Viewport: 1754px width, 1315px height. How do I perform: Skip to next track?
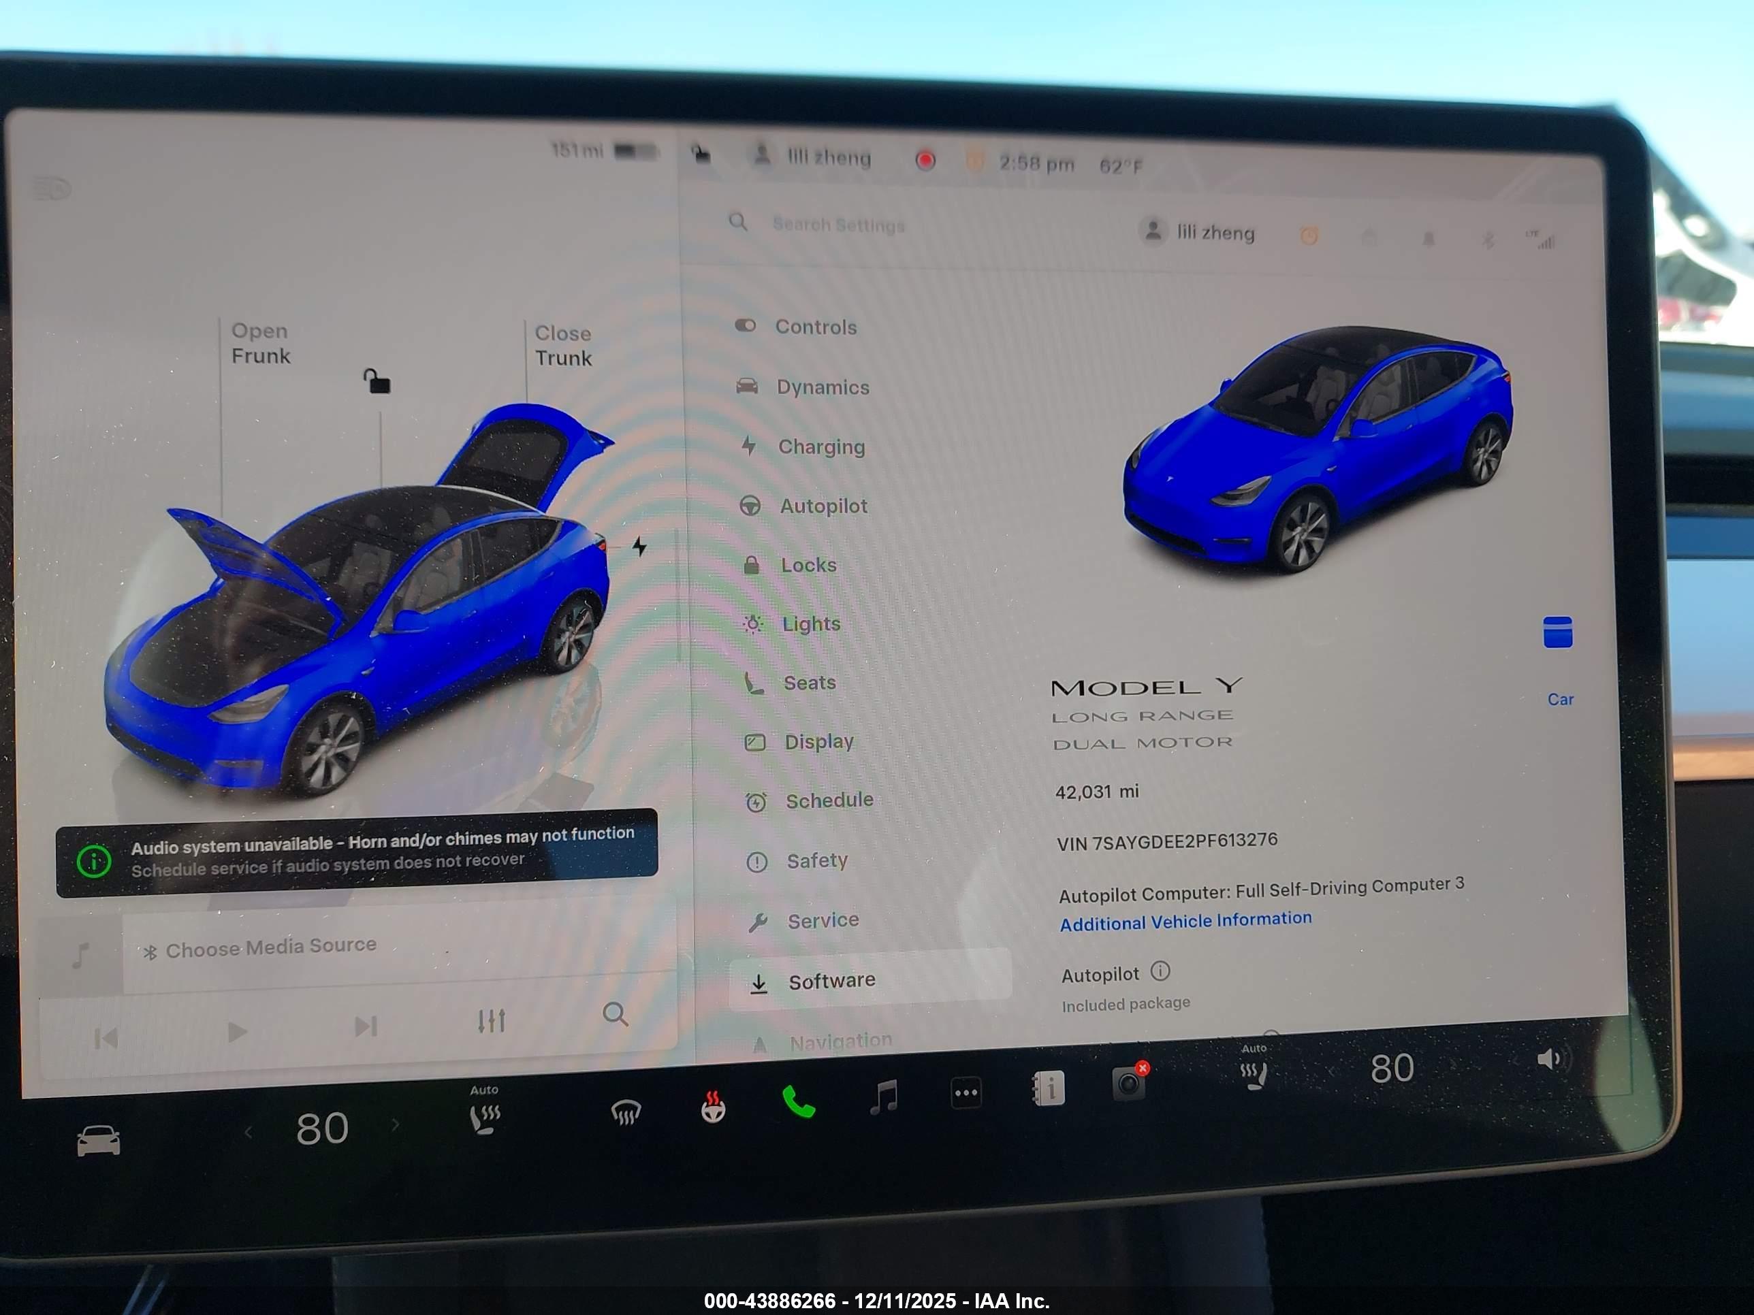pos(365,1026)
